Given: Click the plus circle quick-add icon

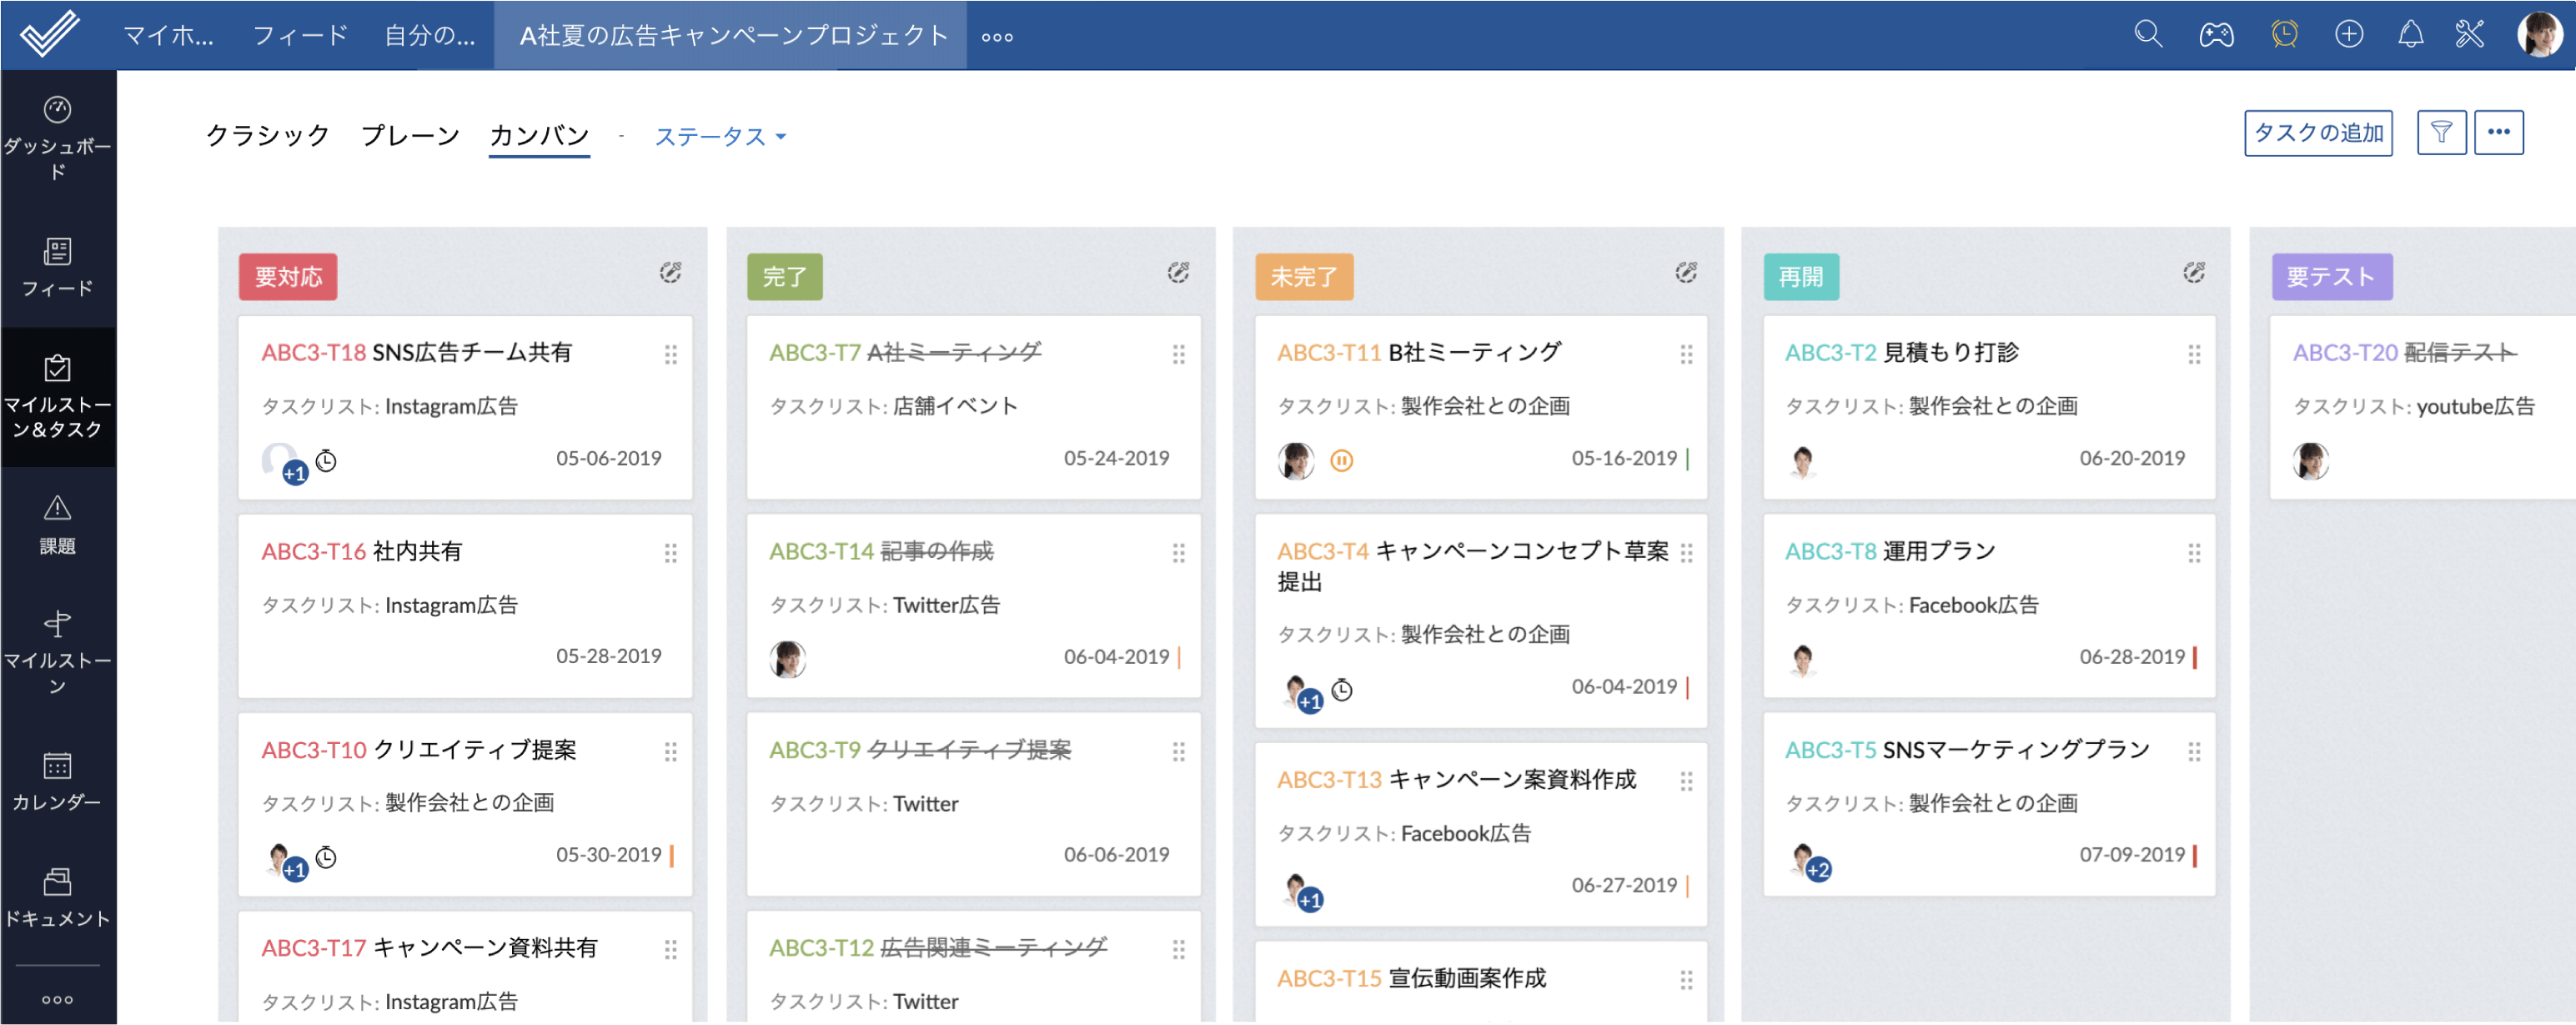Looking at the screenshot, I should 2348,35.
